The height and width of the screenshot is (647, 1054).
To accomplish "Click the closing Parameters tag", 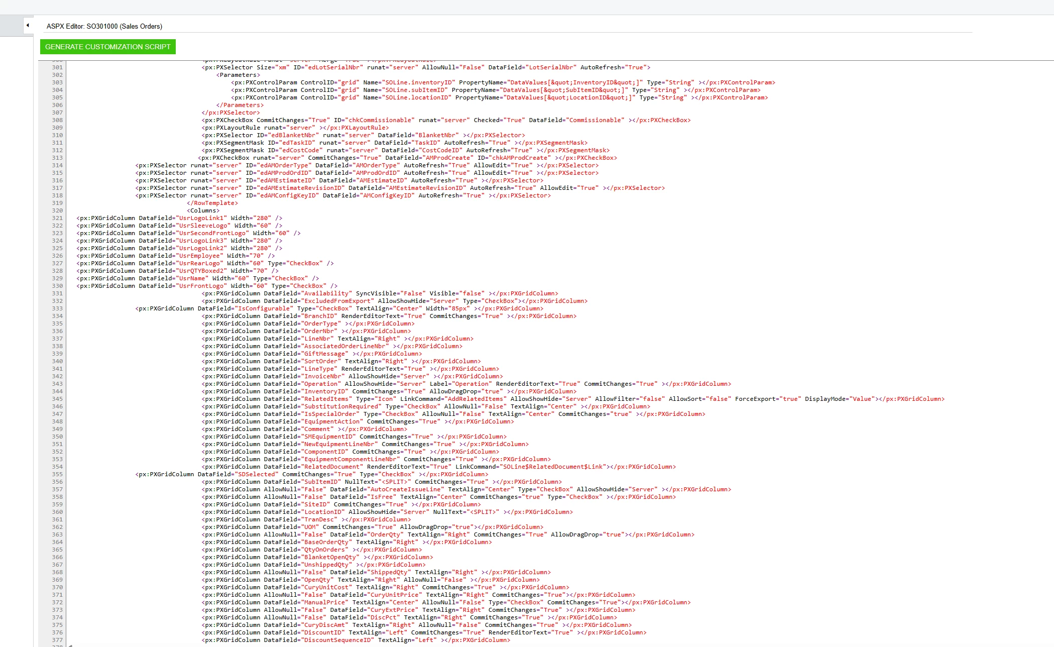I will [240, 105].
